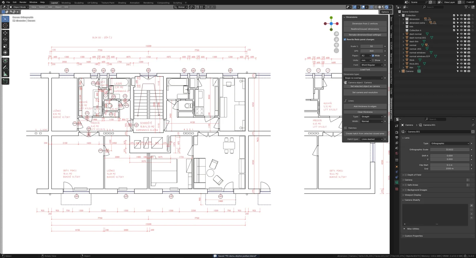Toggle the Wide paper checkbox
This screenshot has width=476, height=258.
373,56
